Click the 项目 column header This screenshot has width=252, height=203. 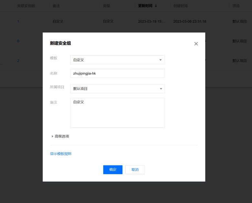pyautogui.click(x=236, y=6)
